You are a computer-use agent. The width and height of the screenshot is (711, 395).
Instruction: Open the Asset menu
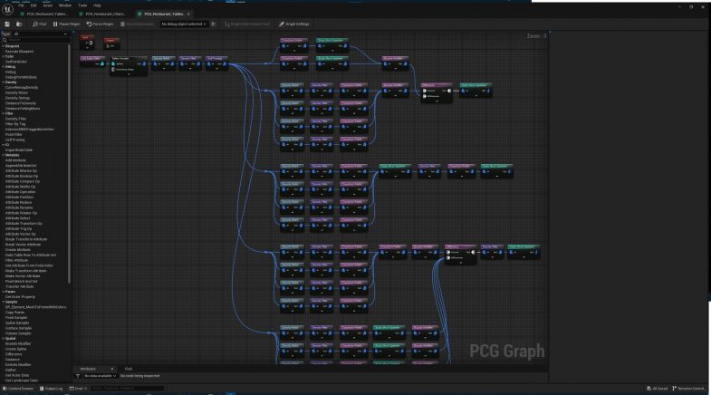tap(48, 5)
